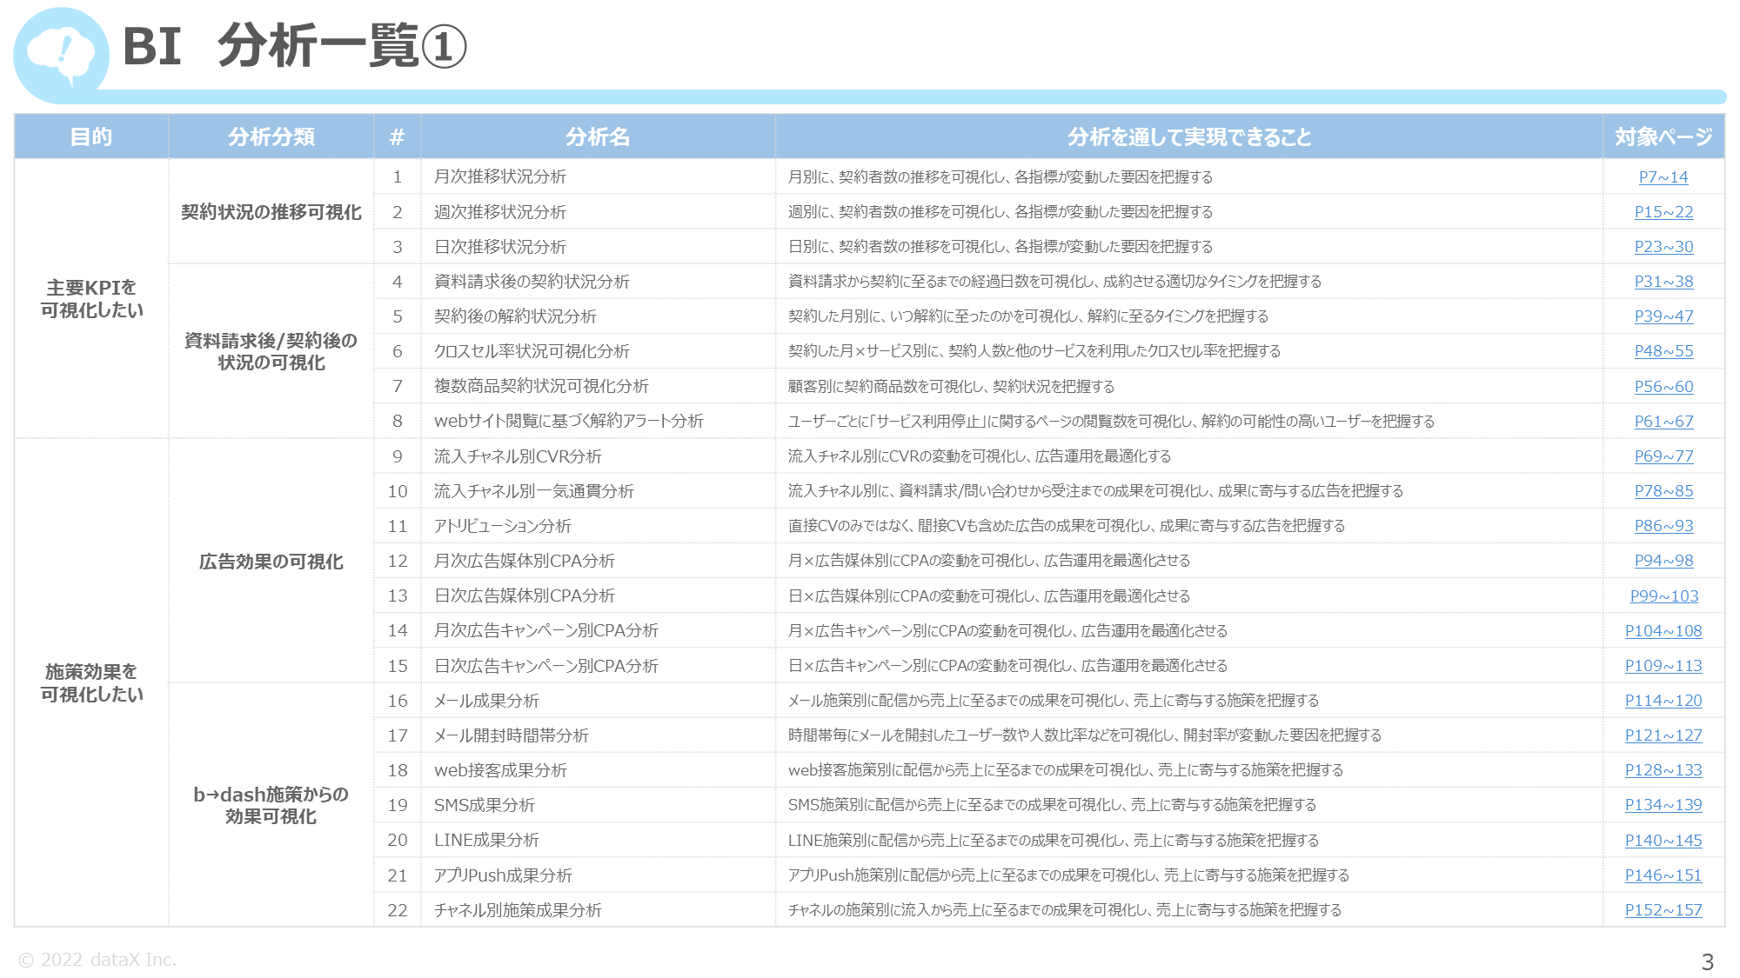Open page link P140~145
Screen dimensions: 1740x978
1663,841
